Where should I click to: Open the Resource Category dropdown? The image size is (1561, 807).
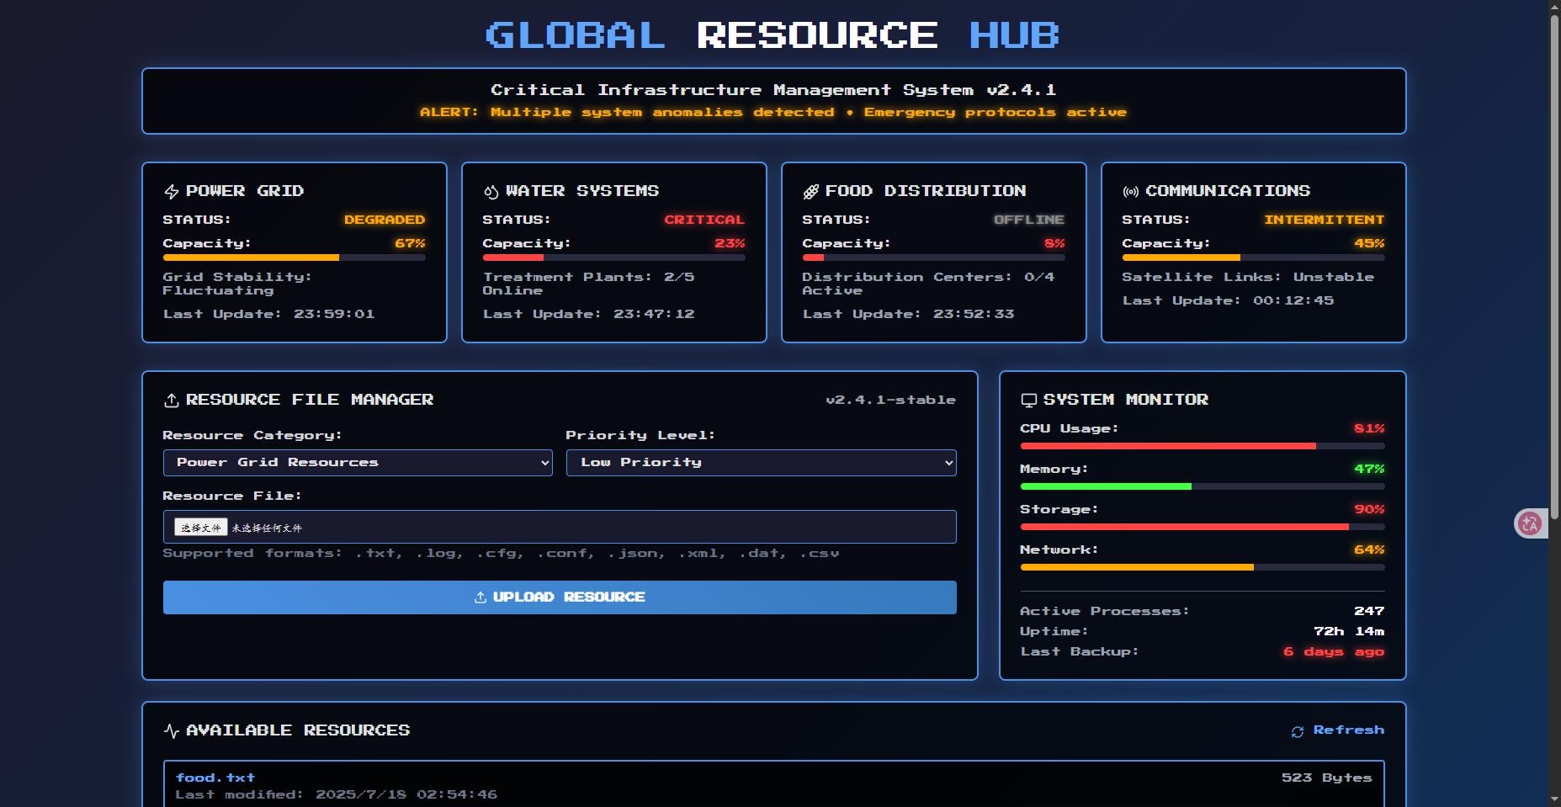358,463
